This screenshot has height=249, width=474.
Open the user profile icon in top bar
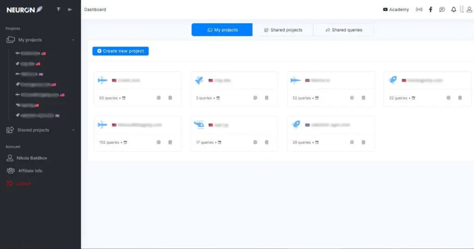tap(469, 10)
